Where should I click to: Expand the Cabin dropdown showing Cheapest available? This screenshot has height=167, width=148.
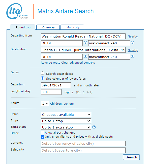(66, 115)
